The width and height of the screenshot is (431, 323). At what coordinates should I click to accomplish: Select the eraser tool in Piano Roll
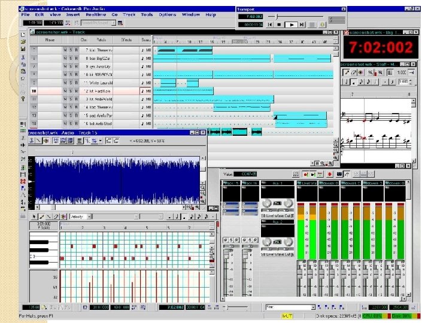54,216
